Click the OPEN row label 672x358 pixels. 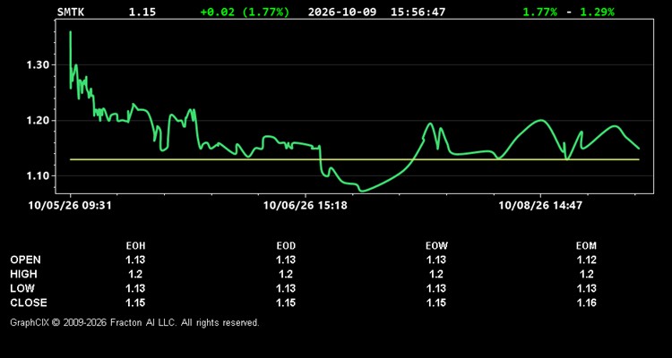tap(26, 260)
